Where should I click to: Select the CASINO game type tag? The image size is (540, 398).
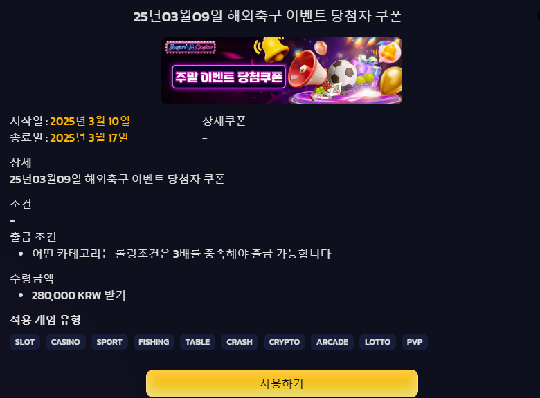[x=66, y=342]
